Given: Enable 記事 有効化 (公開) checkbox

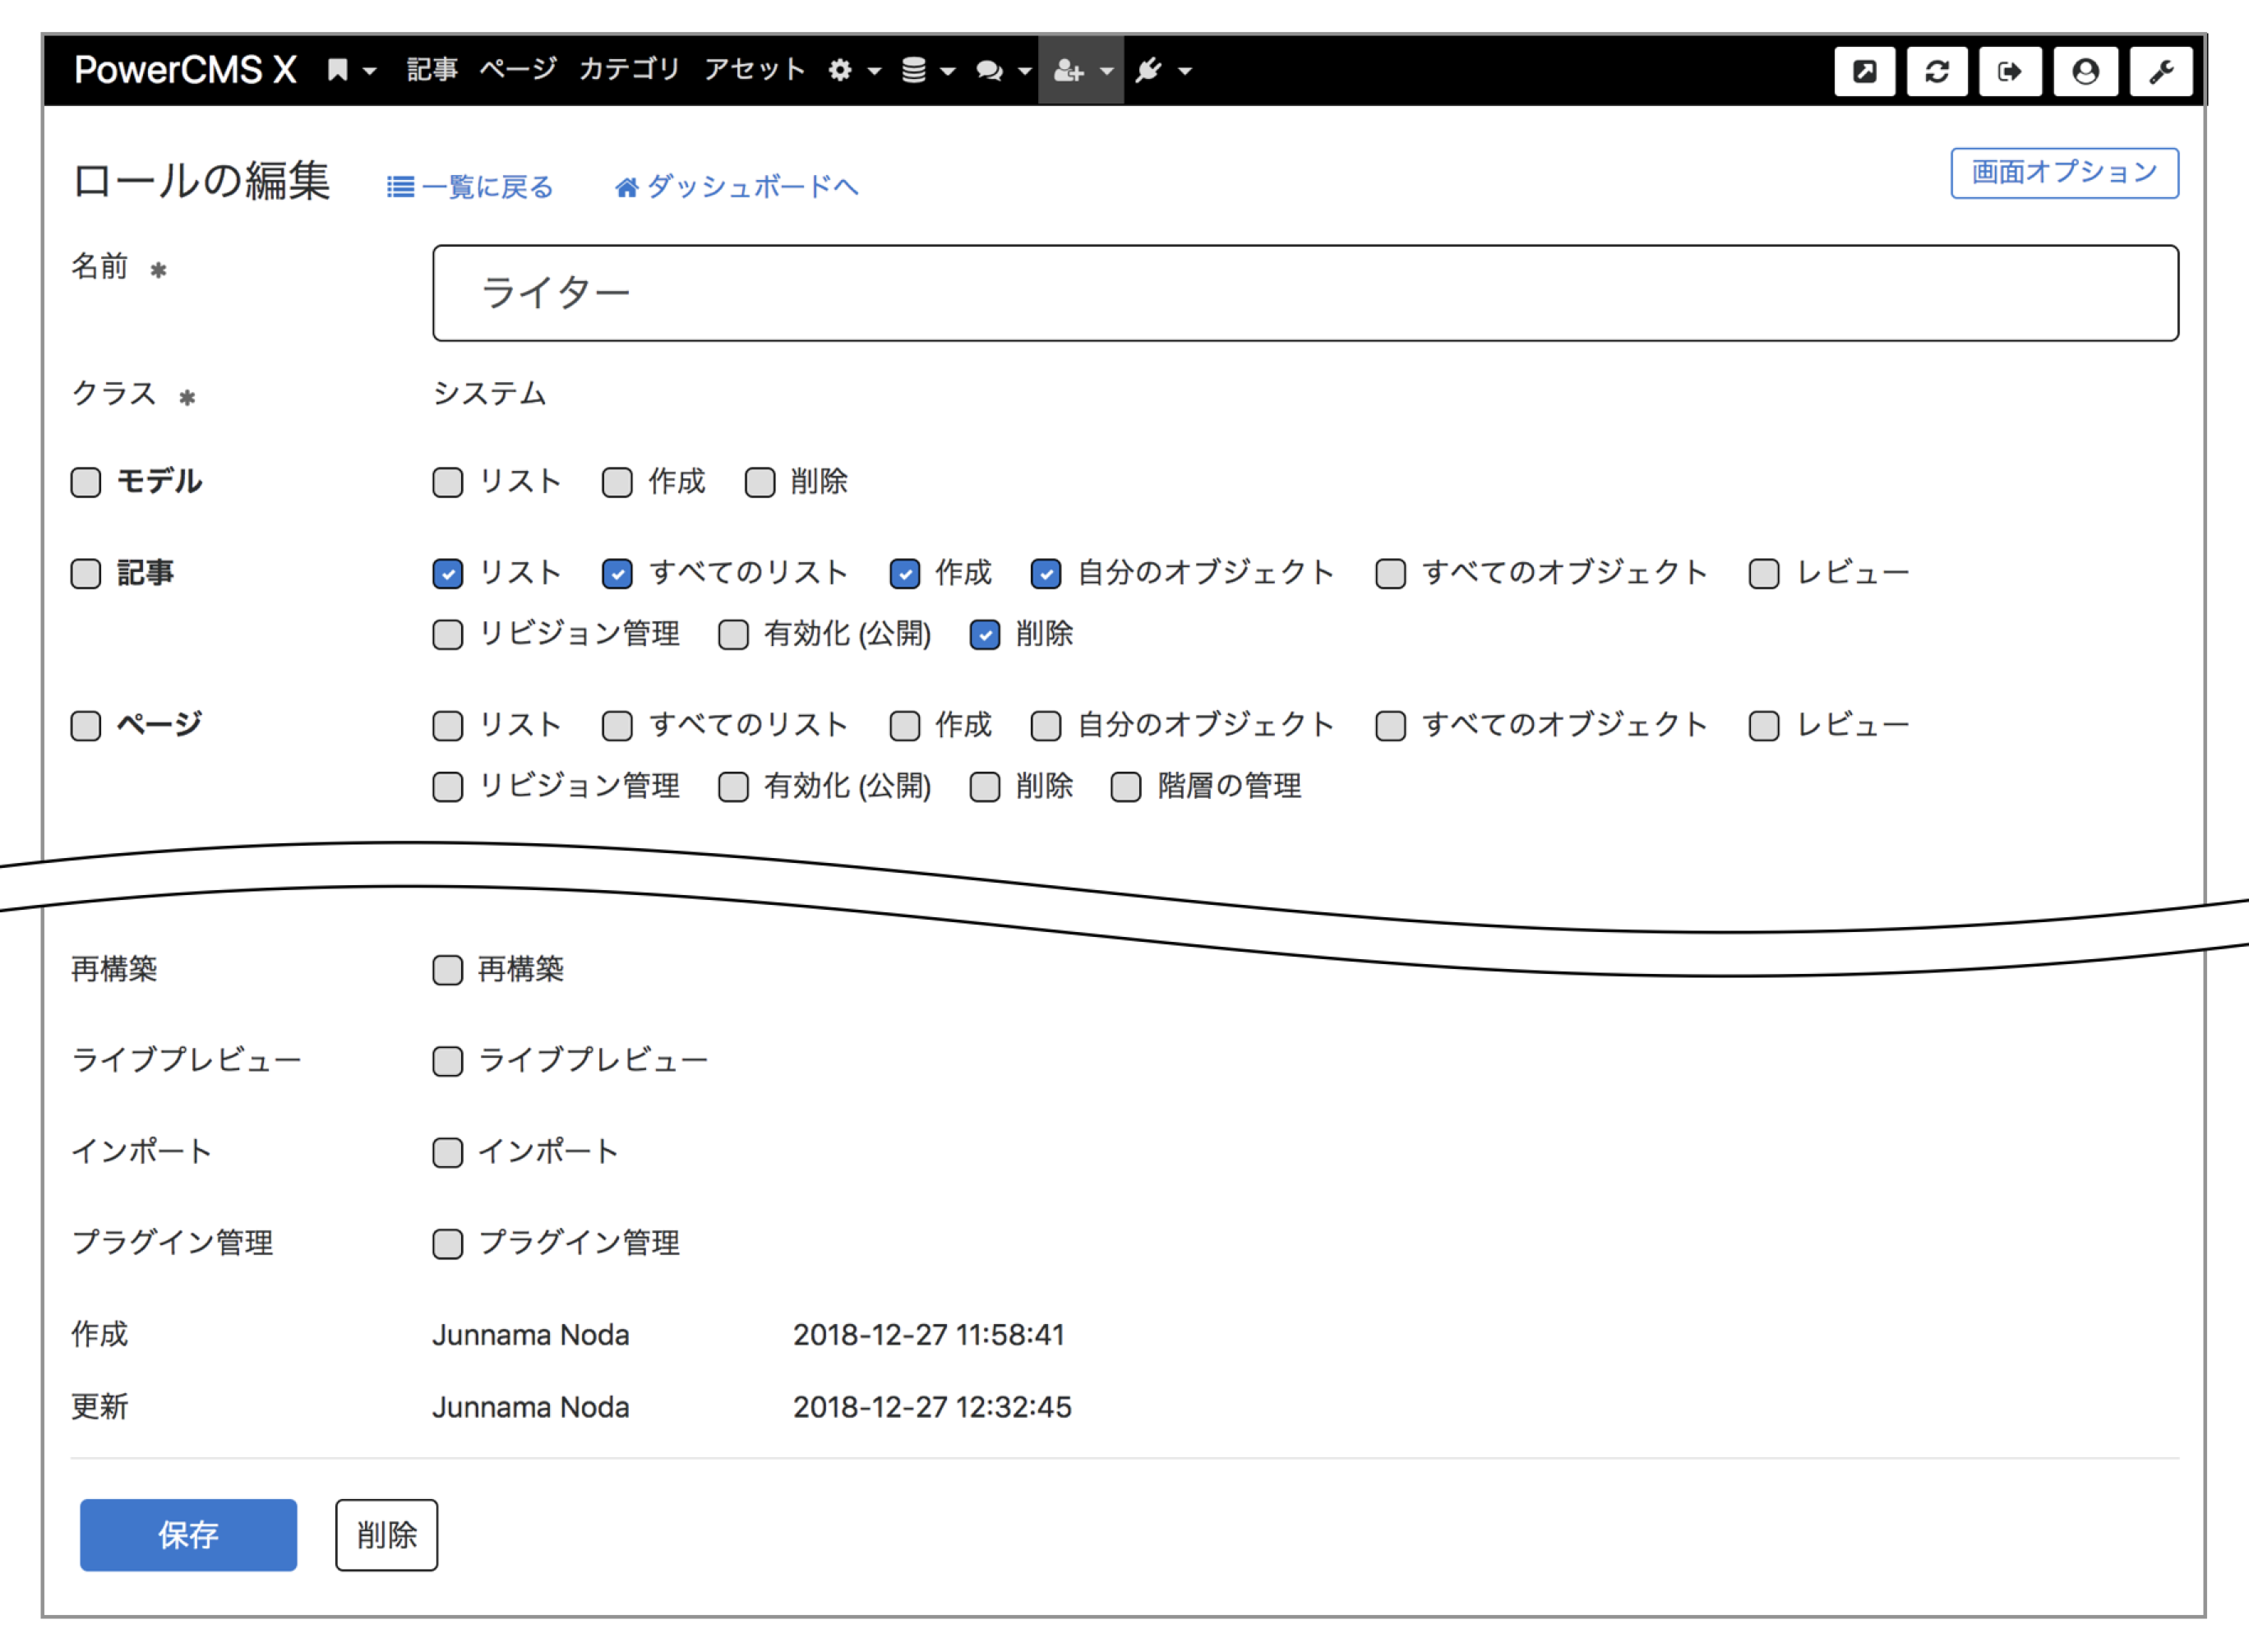Looking at the screenshot, I should tap(734, 635).
